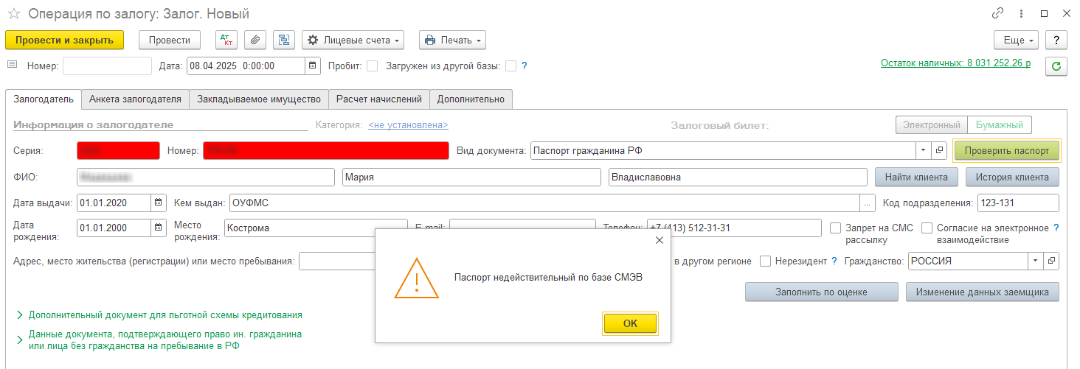This screenshot has width=1080, height=369.
Task: Click Заполнить по оценке button
Action: tap(822, 292)
